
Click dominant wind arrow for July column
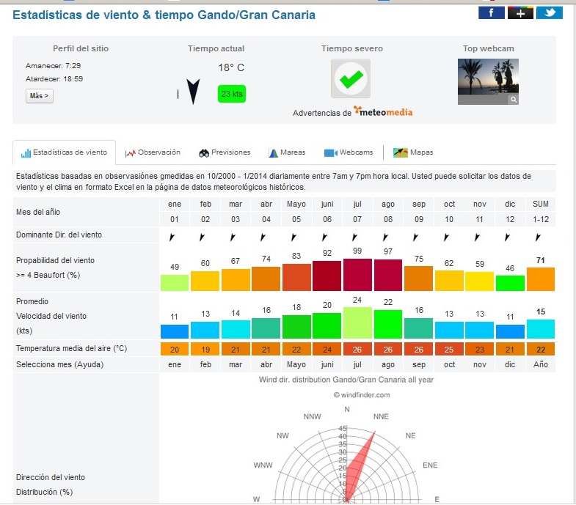[x=354, y=237]
